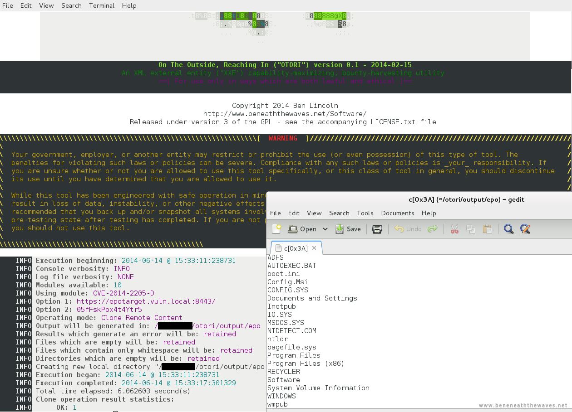Copy selection with the copy icon
Viewport: 572px width, 412px height.
[x=471, y=229]
